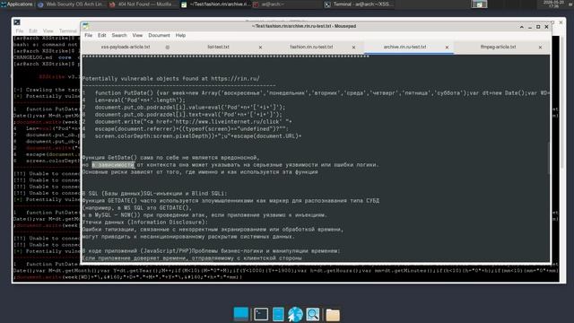Click the Mousepad window icon in title bar

86,26
